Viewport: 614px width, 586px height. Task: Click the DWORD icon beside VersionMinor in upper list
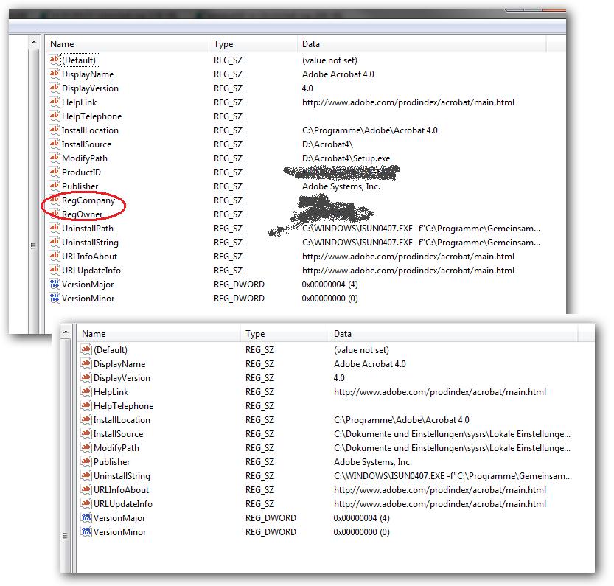point(54,298)
